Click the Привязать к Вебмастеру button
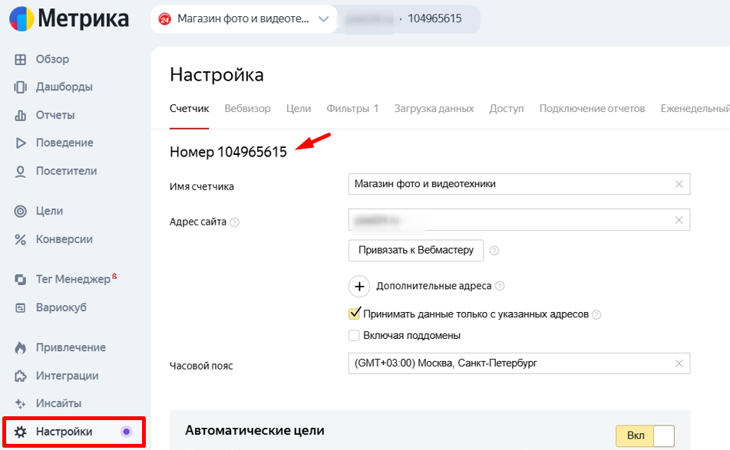 pyautogui.click(x=415, y=250)
